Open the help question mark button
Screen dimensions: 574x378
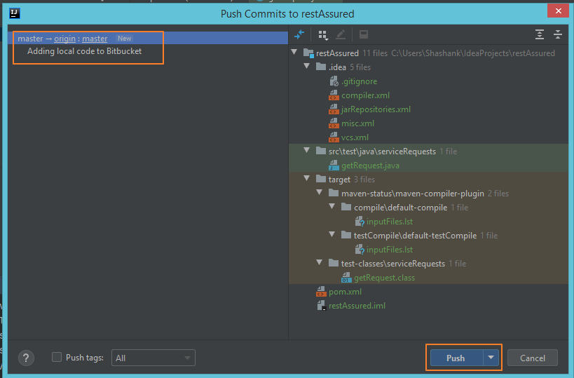coord(26,358)
